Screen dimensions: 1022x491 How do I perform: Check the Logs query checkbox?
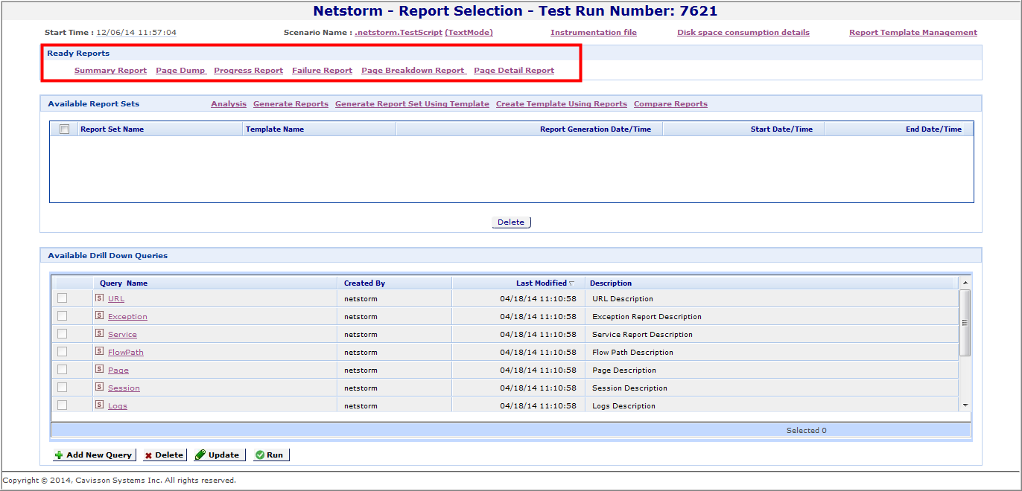point(63,405)
